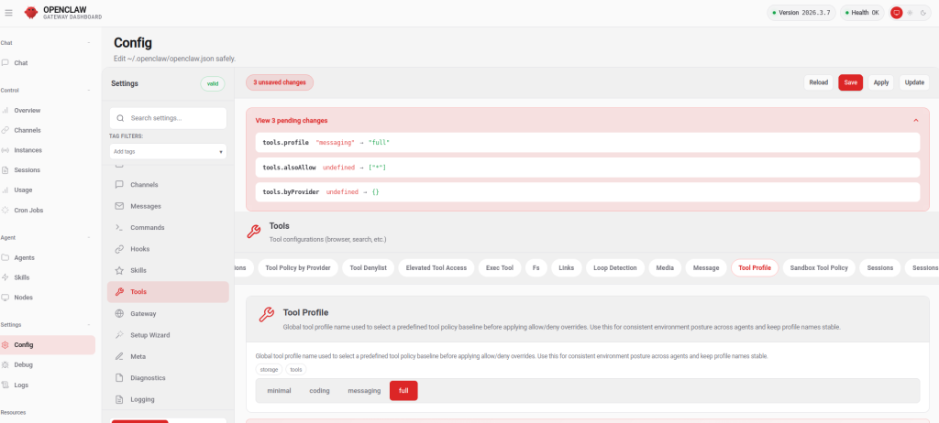Collapse the Agent section in navigation

[89, 237]
